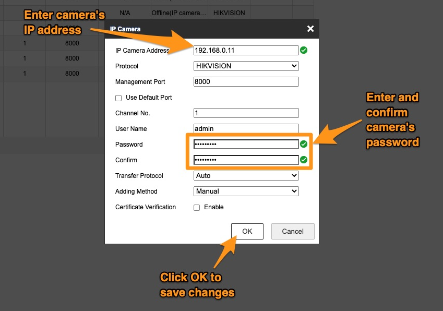Image resolution: width=443 pixels, height=311 pixels.
Task: Click the User Name field
Action: click(x=246, y=129)
